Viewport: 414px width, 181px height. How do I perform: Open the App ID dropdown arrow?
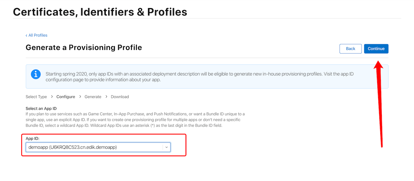[x=167, y=147]
